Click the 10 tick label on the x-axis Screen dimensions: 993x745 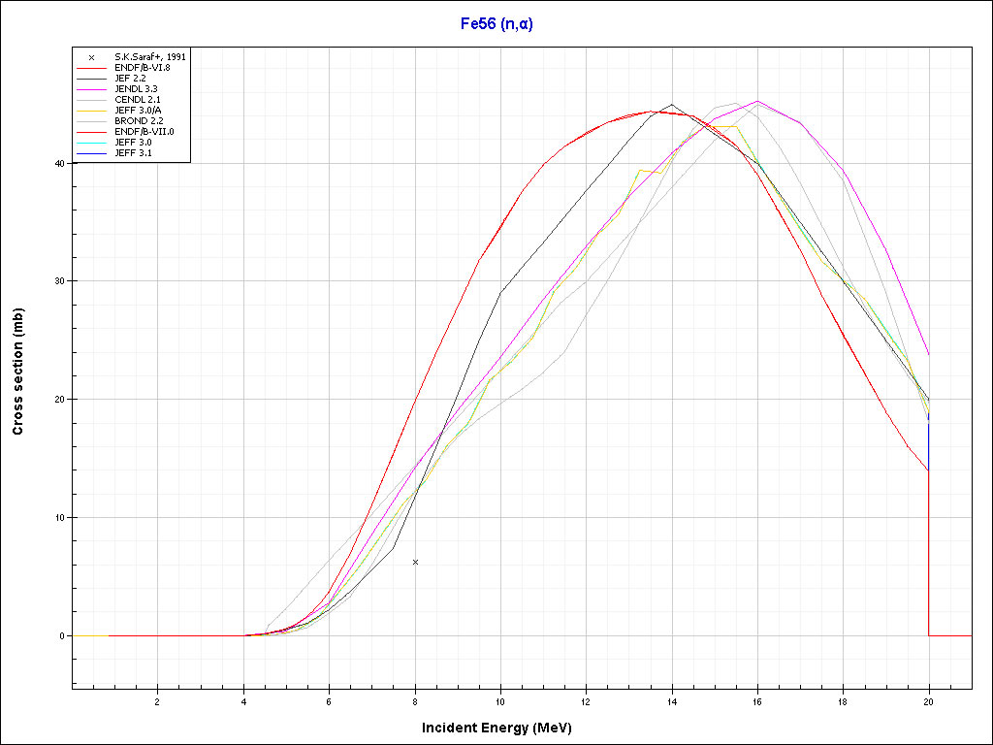[x=500, y=701]
